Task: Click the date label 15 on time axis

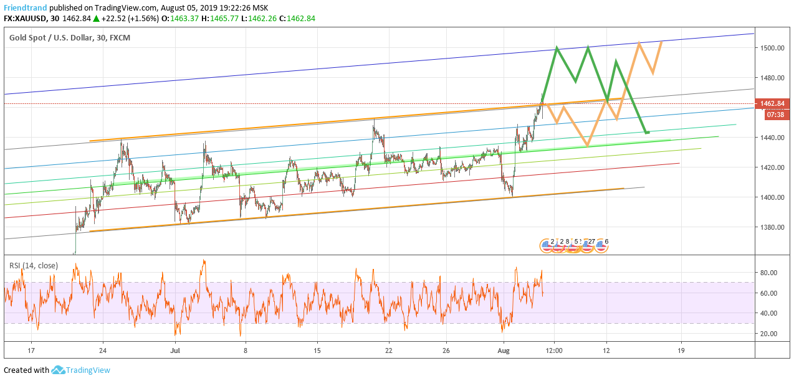Action: point(317,350)
